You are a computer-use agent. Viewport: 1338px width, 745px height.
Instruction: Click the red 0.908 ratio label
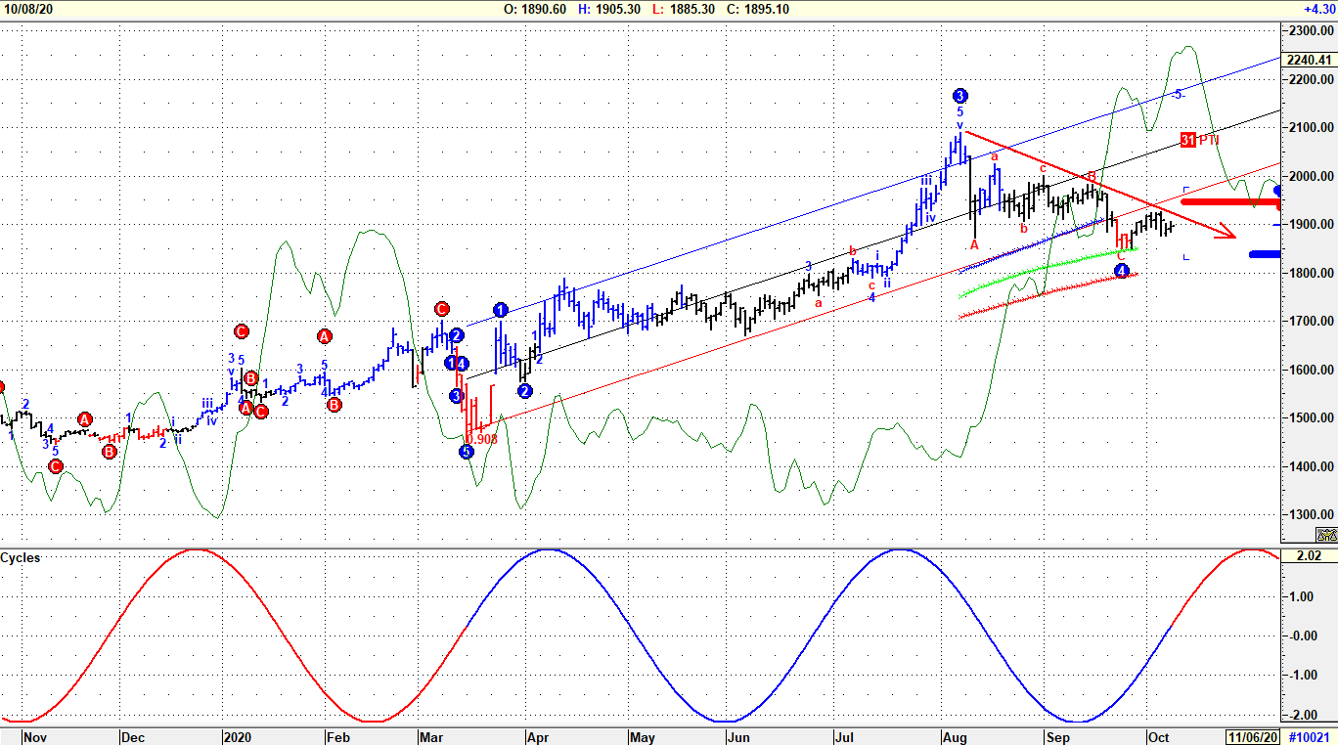pos(482,439)
